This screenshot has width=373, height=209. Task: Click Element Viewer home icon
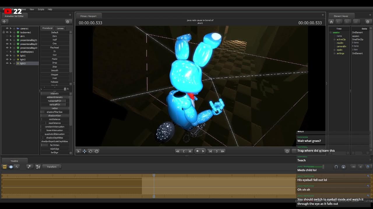(331, 22)
